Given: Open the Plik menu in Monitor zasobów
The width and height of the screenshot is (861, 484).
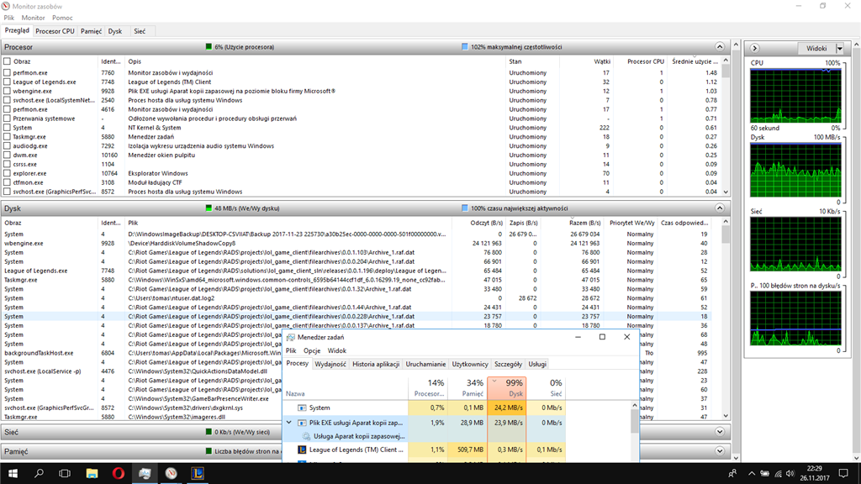Looking at the screenshot, I should pyautogui.click(x=8, y=18).
